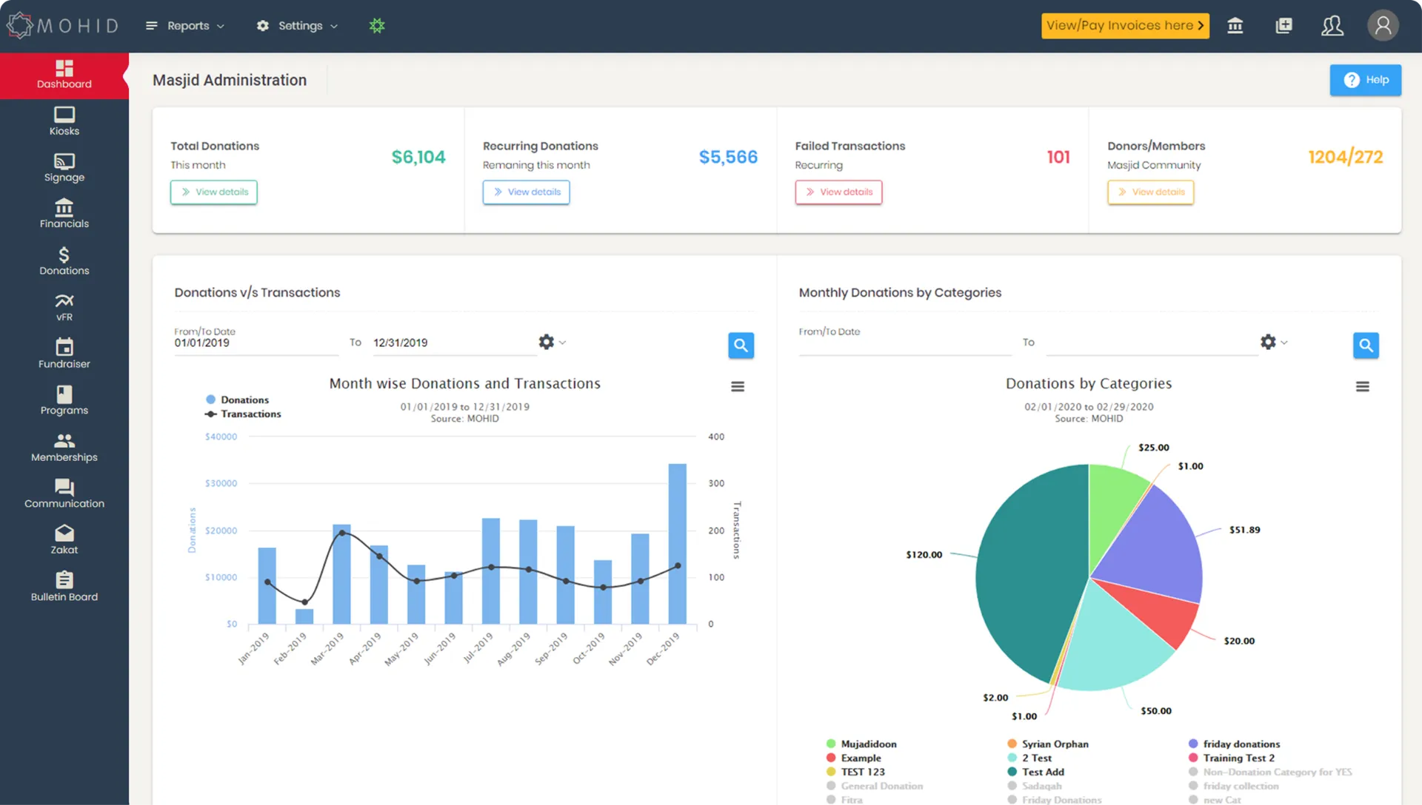Open the vFR sidebar section
This screenshot has height=805, width=1422.
(64, 308)
